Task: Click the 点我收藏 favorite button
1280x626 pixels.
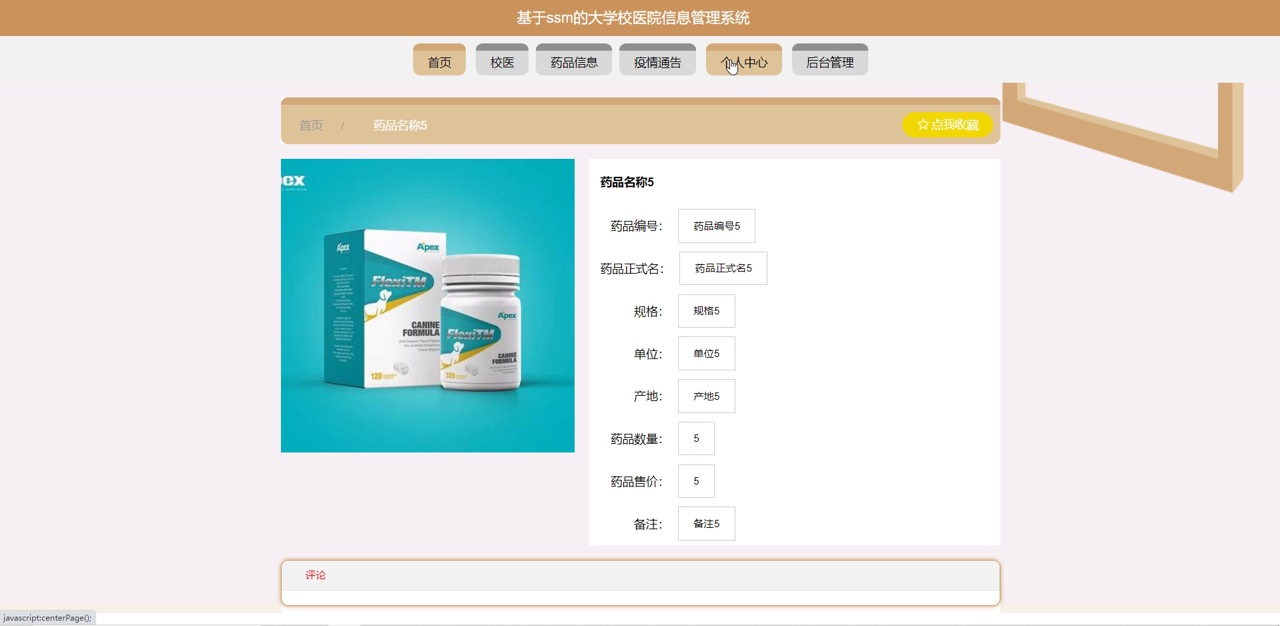Action: [948, 125]
